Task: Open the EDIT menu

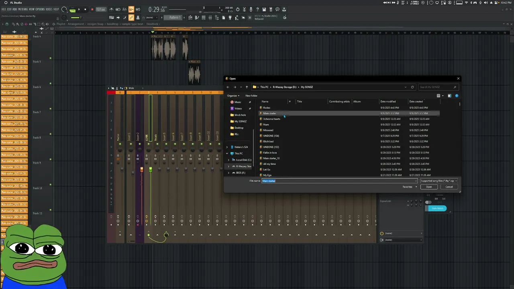Action: click(x=9, y=9)
